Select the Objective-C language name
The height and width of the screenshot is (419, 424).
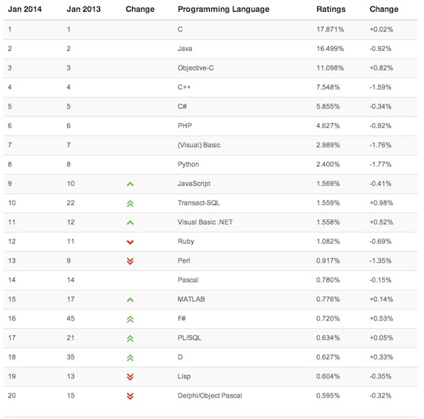pos(197,68)
